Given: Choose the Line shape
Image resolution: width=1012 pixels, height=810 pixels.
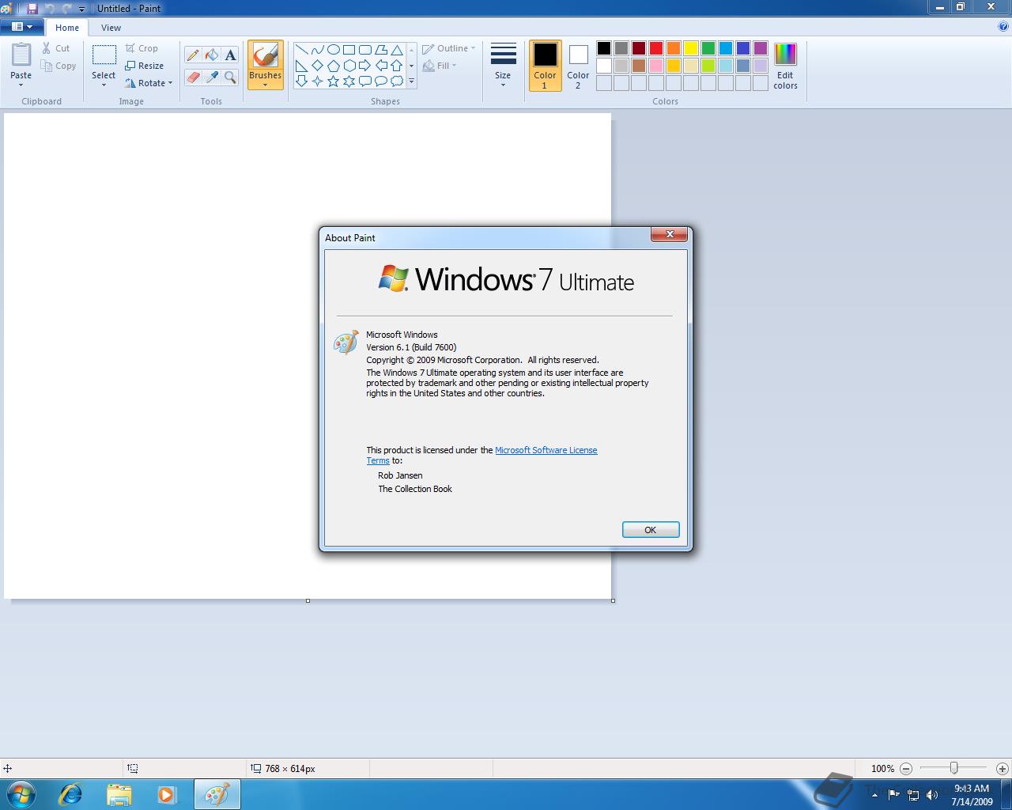Looking at the screenshot, I should pyautogui.click(x=301, y=50).
